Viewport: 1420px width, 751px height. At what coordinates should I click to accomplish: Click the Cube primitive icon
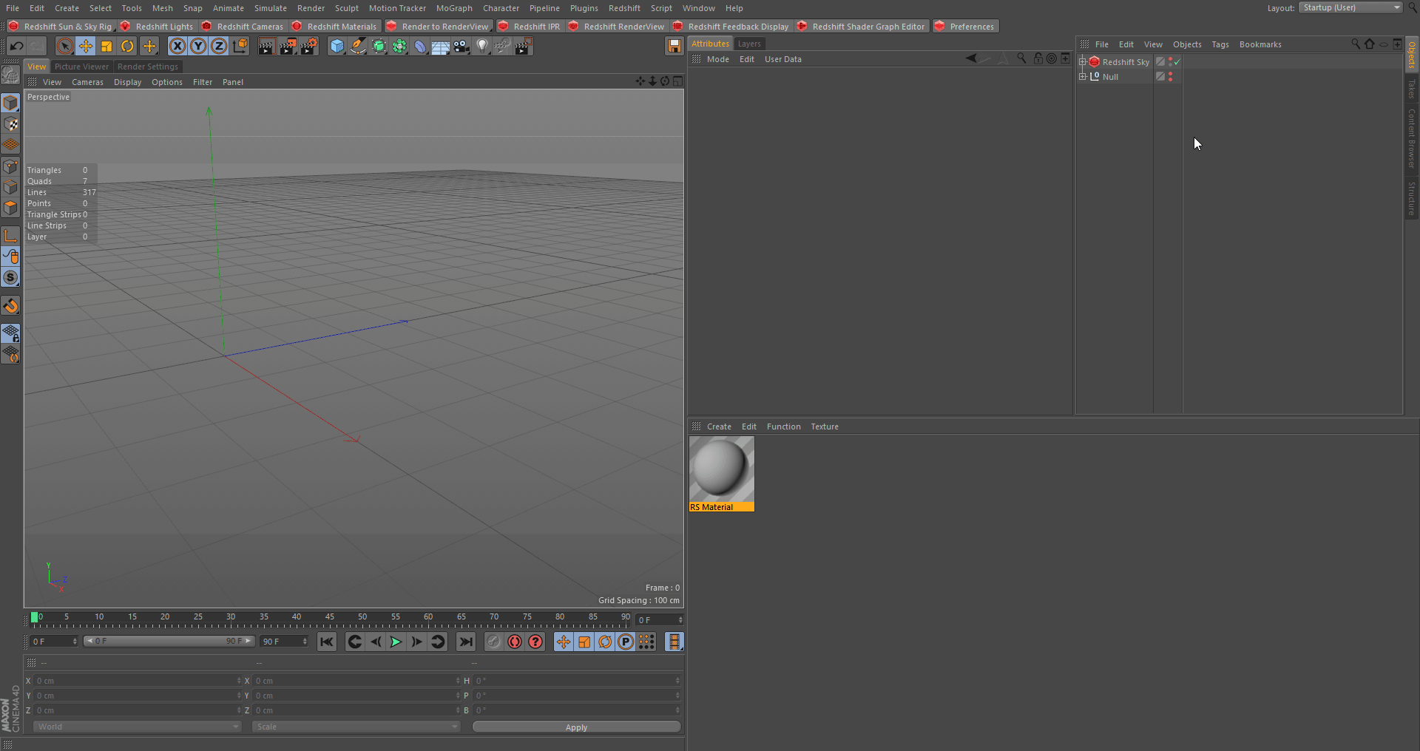pos(337,47)
